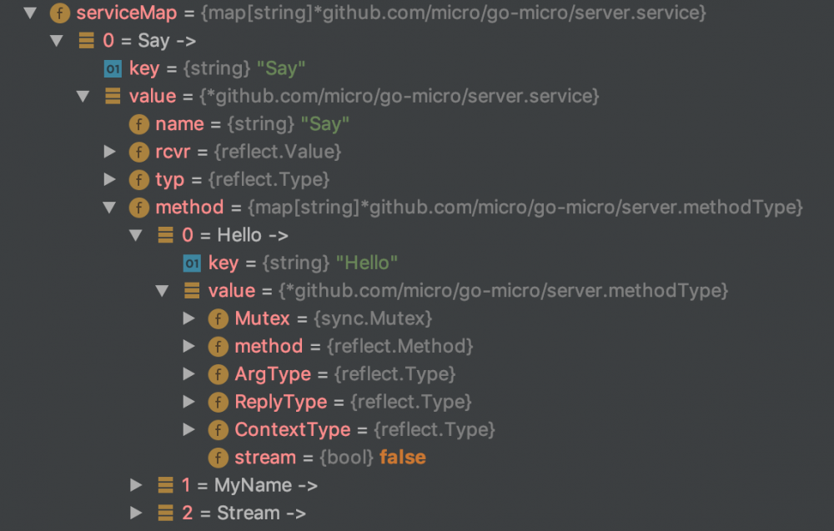Screen dimensions: 834x531
Task: Expand the typ reflect.Type node
Action: tap(109, 179)
